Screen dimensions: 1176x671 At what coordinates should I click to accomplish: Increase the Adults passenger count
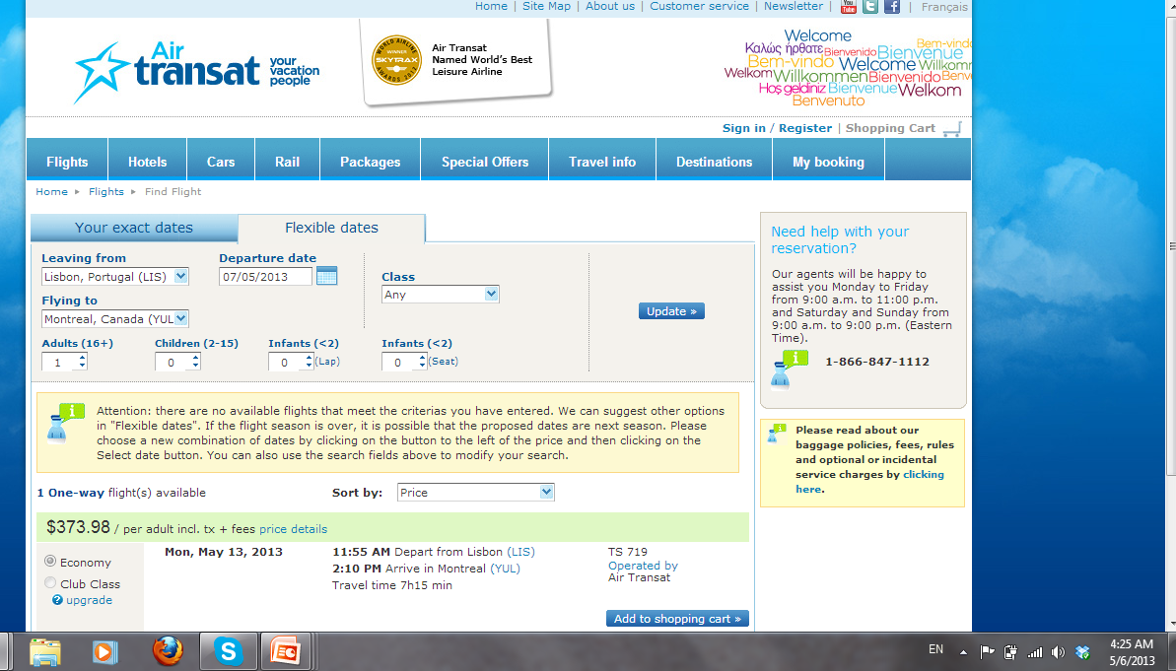(x=81, y=358)
